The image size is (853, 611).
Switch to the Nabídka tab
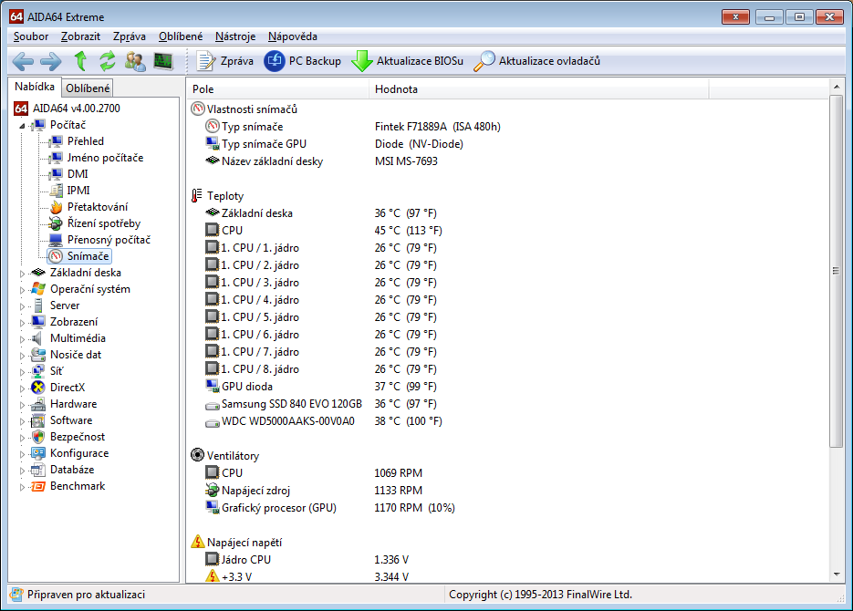pos(35,87)
